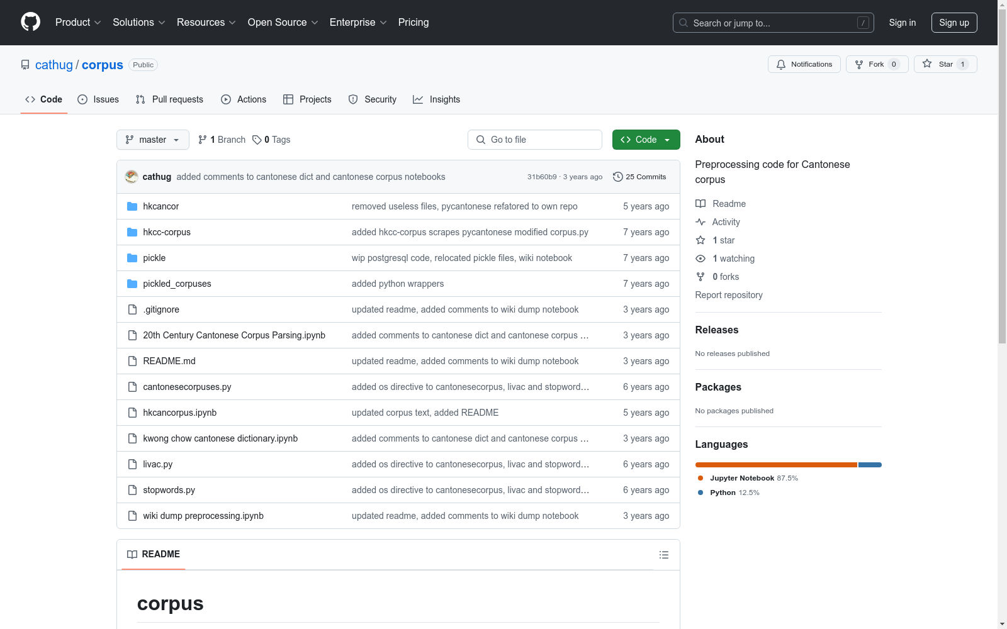Switch to the Security tab
The width and height of the screenshot is (1007, 629).
coord(373,99)
